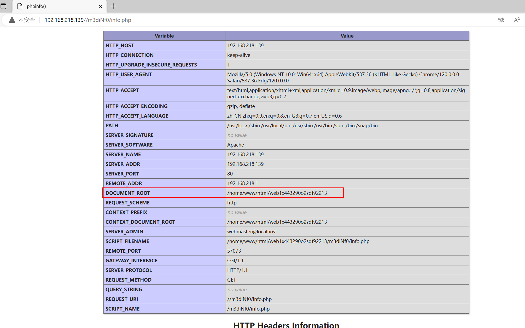Image resolution: width=525 pixels, height=328 pixels.
Task: Open the tab actions menu icon
Action: click(x=4, y=6)
